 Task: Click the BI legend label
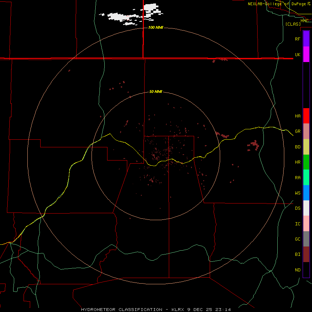297,254
